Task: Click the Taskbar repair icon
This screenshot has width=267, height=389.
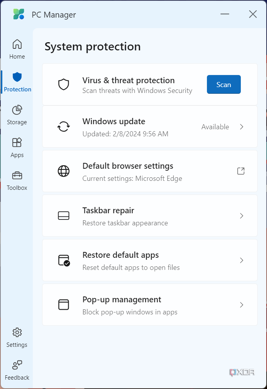Action: [x=64, y=216]
